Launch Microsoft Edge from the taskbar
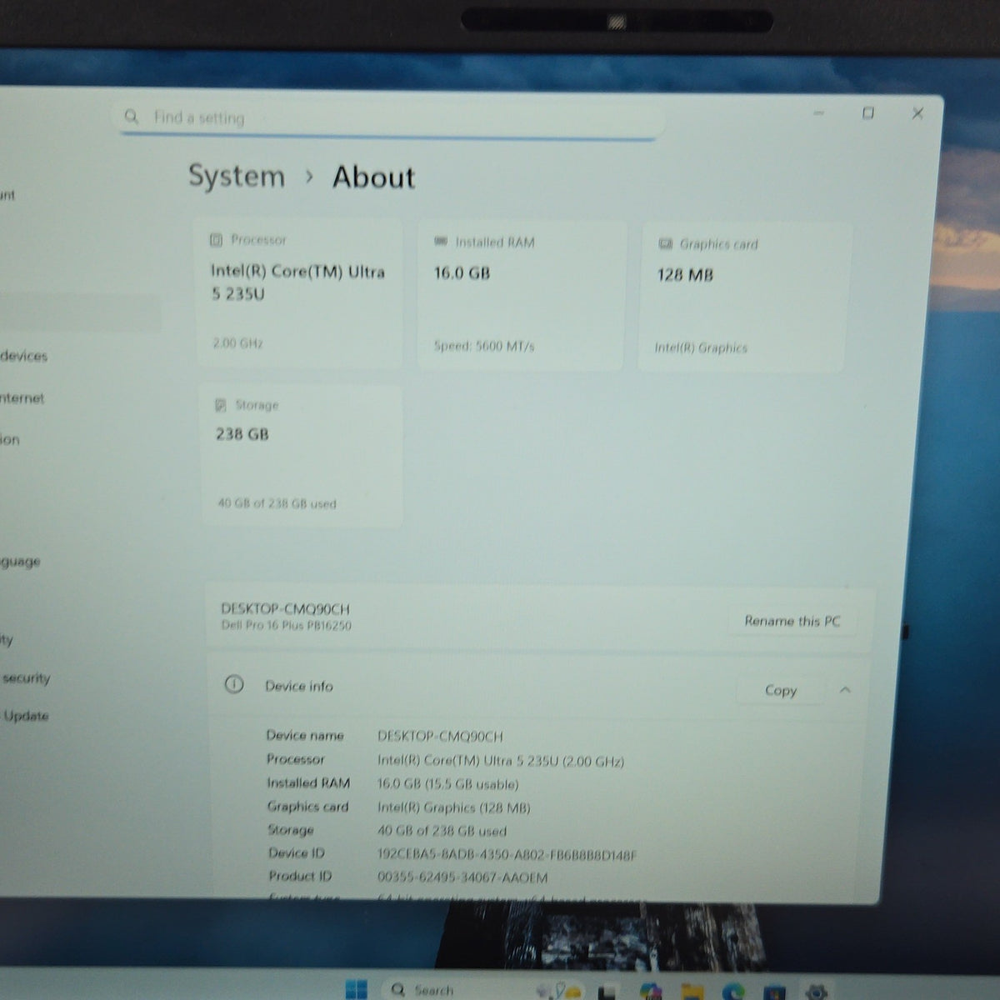1000x1000 pixels. click(733, 991)
